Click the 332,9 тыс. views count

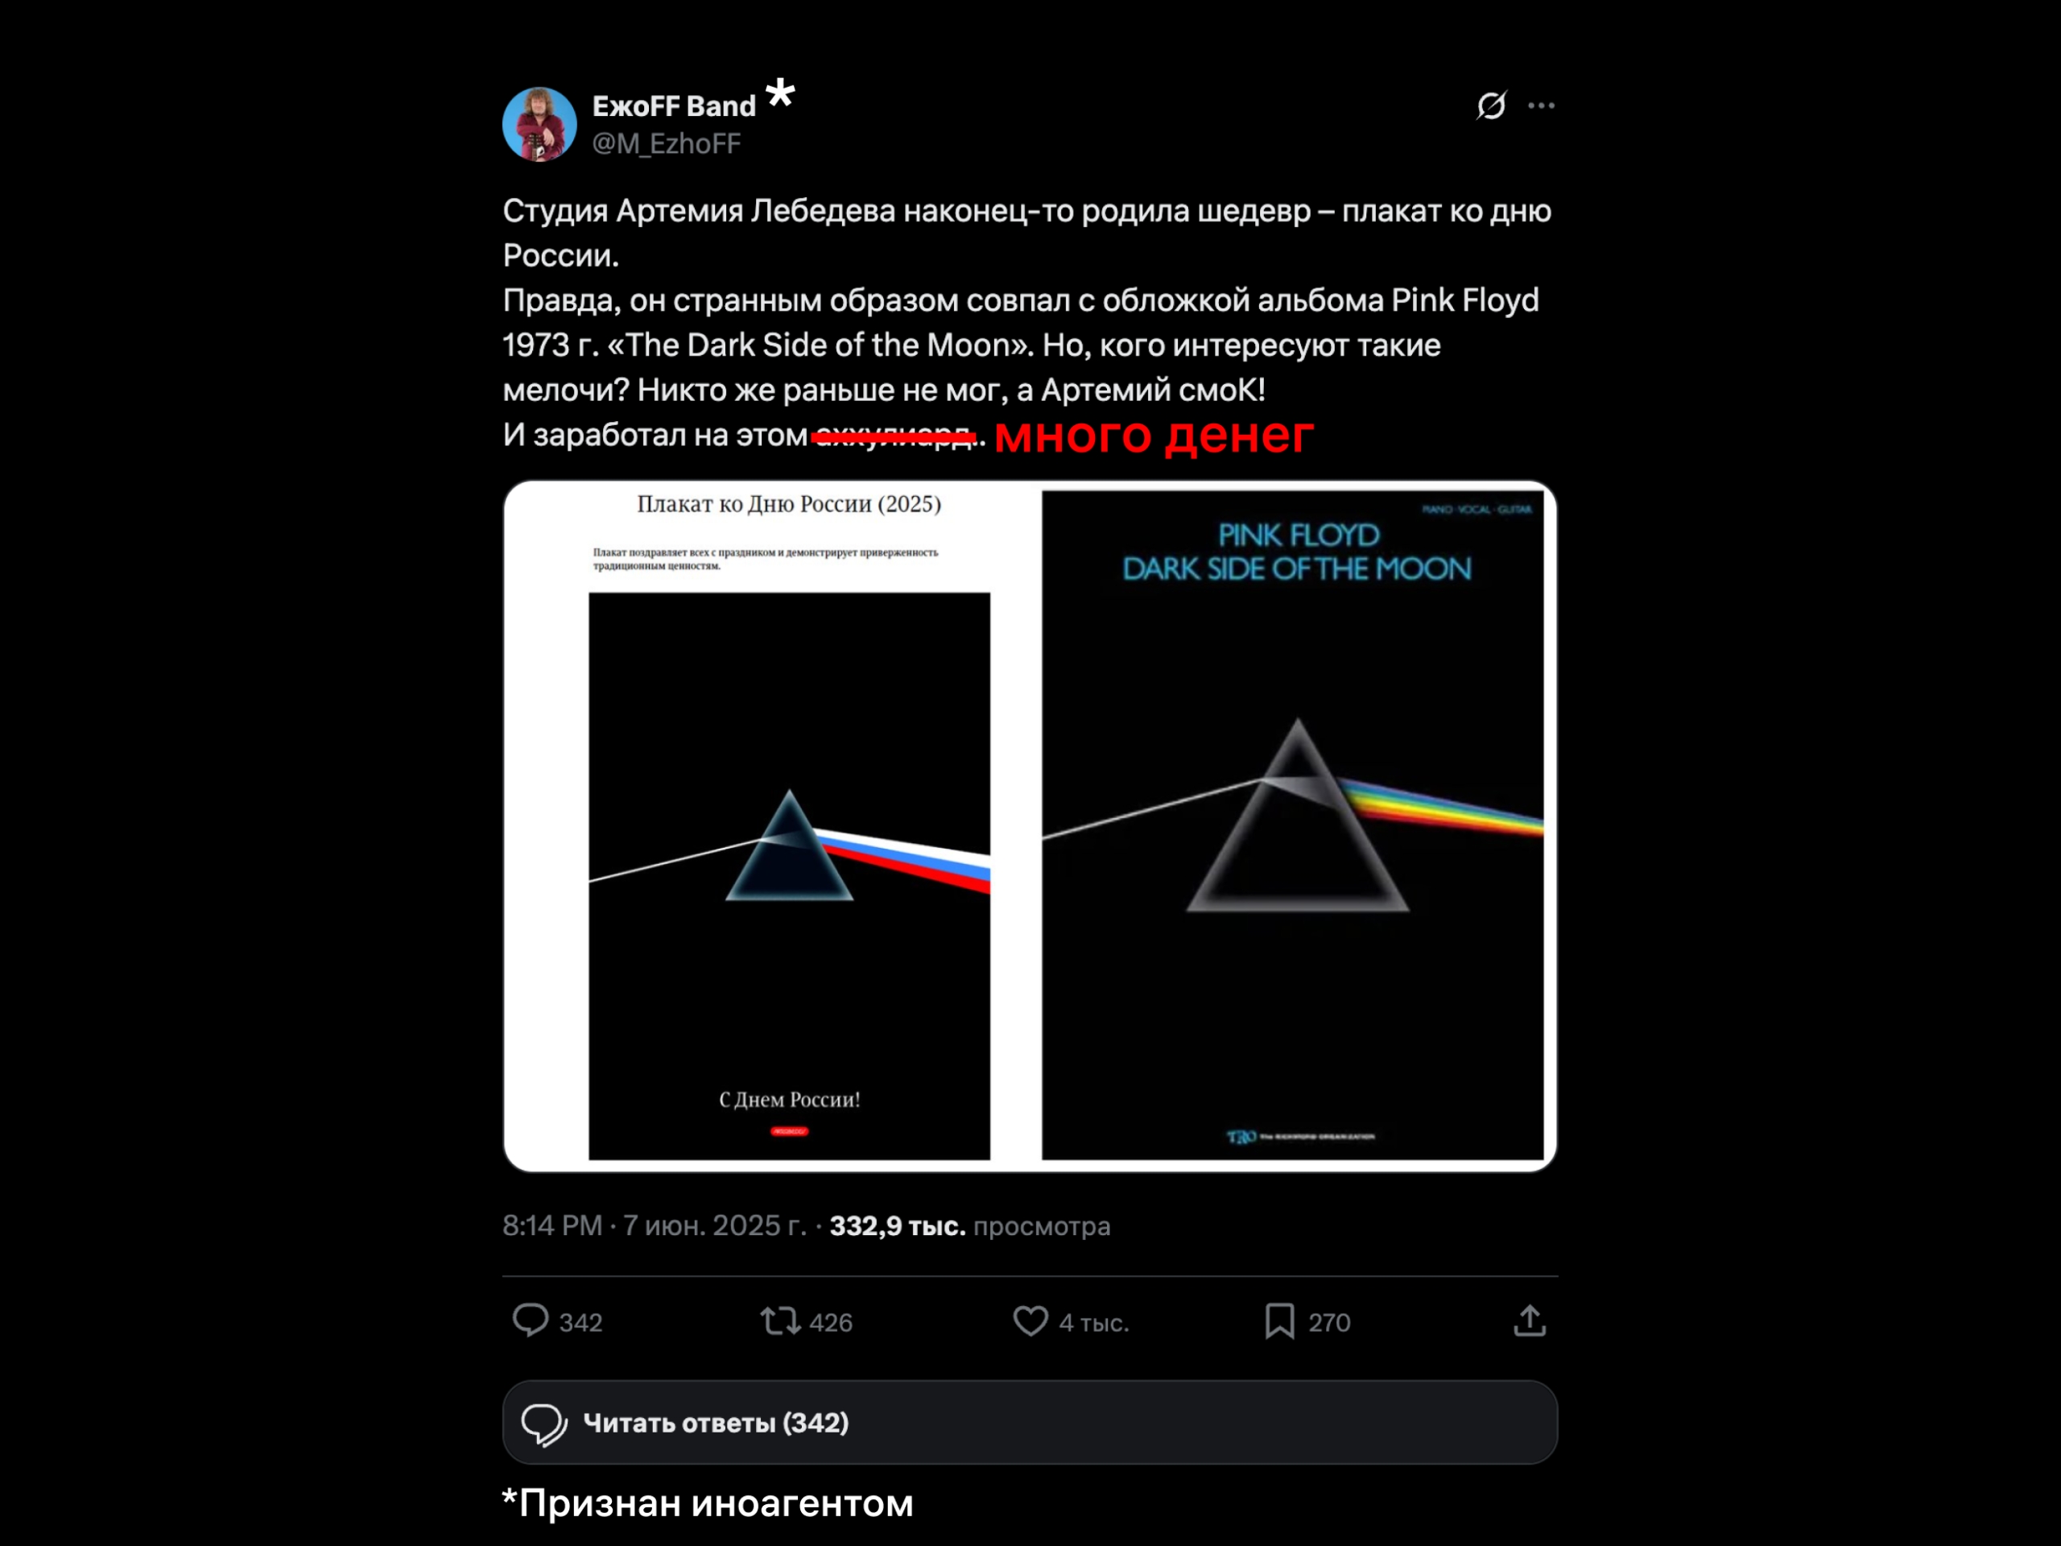point(898,1226)
